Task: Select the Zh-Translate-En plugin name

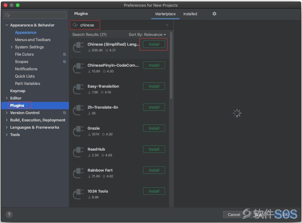Action: pyautogui.click(x=103, y=107)
